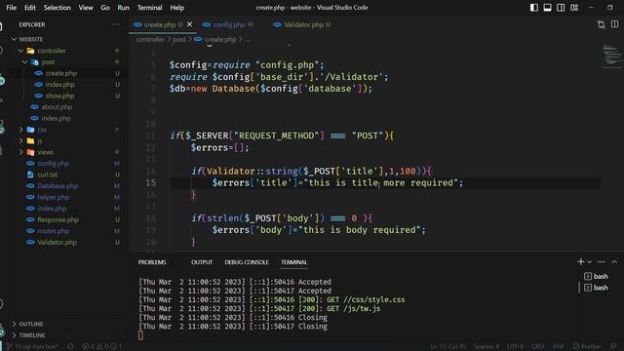The image size is (624, 351).
Task: Open the terminal launch profile dropdown arrow
Action: 589,262
